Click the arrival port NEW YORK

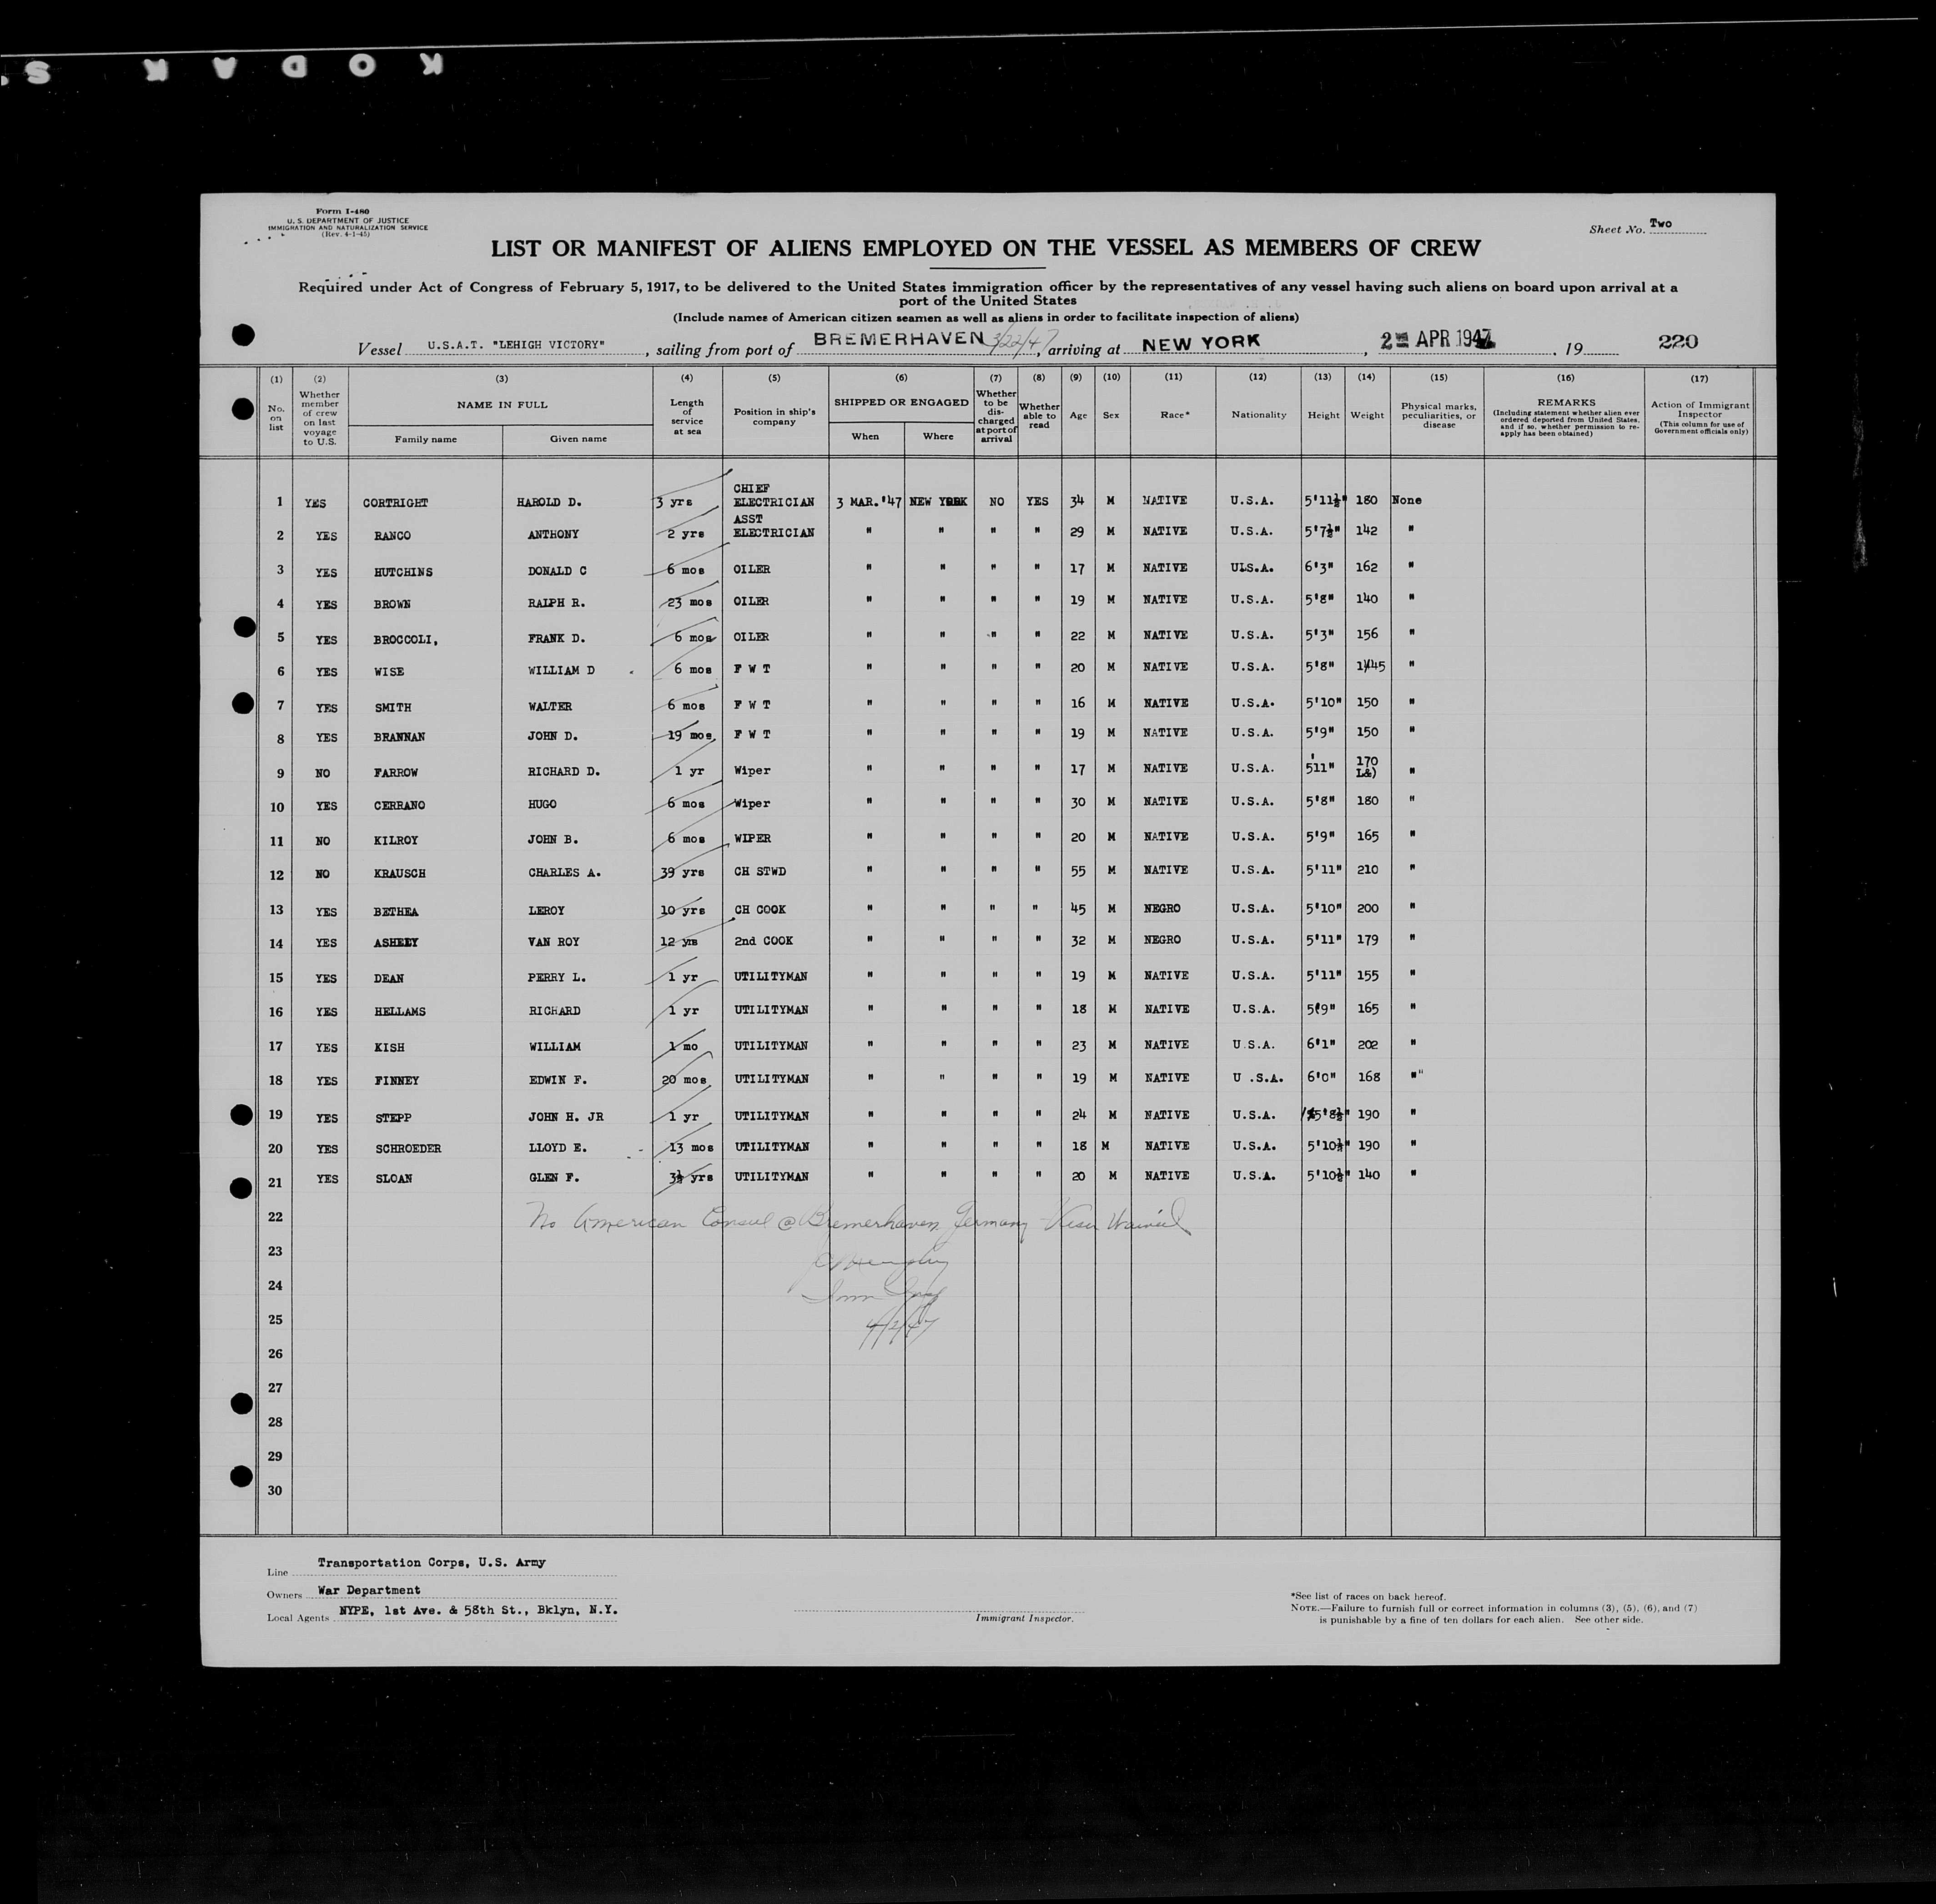[1201, 342]
